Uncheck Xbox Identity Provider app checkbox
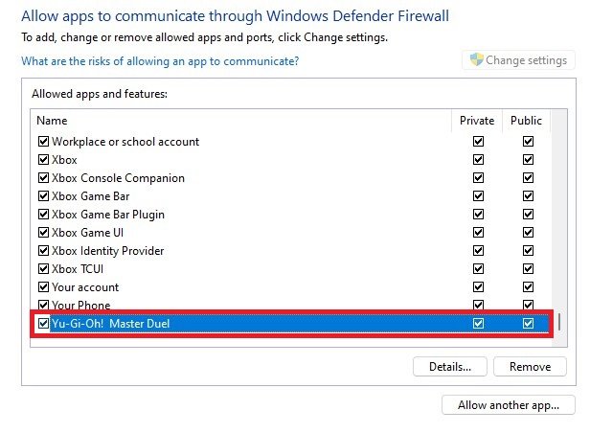The height and width of the screenshot is (433, 590). pos(43,251)
